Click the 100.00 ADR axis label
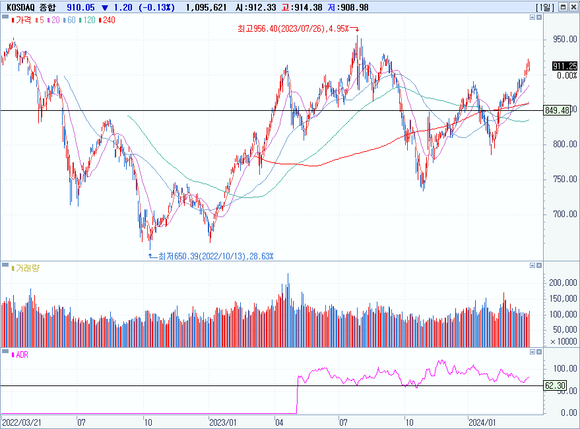Screen dimensions: 580x429 pyautogui.click(x=565, y=368)
